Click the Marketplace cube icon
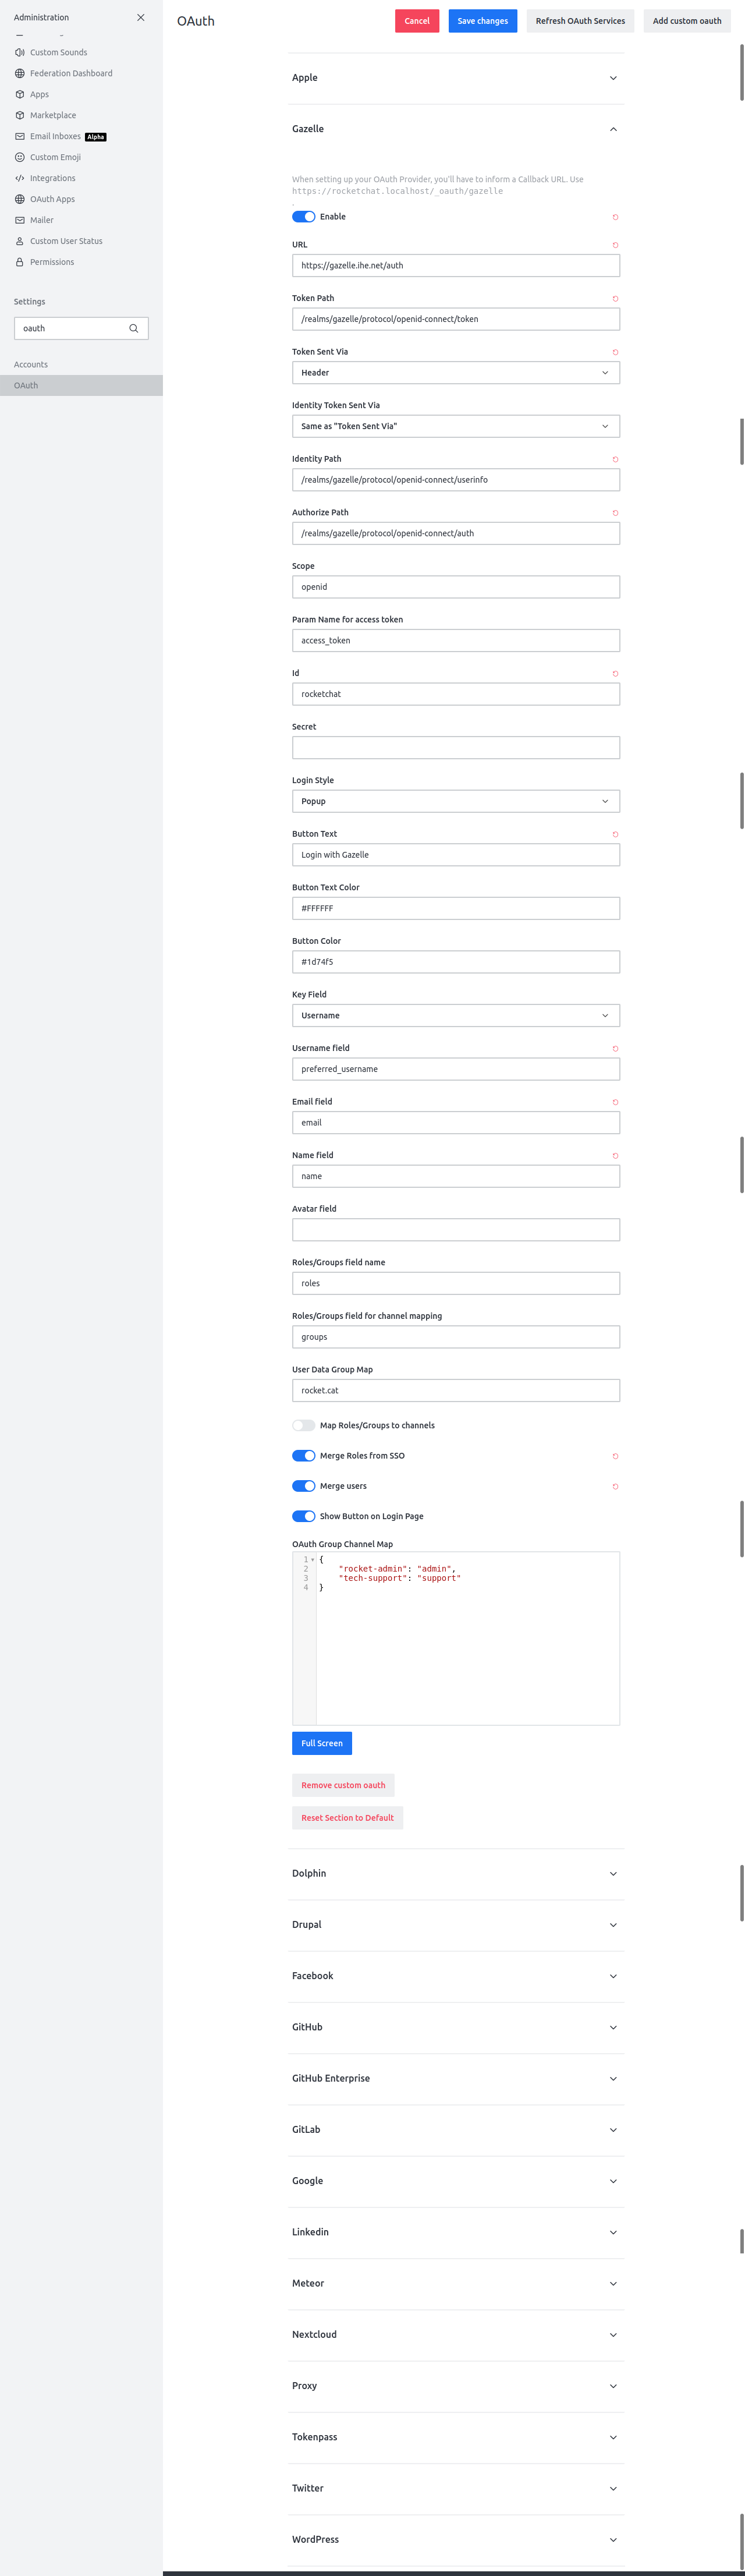The height and width of the screenshot is (2576, 745). point(20,115)
